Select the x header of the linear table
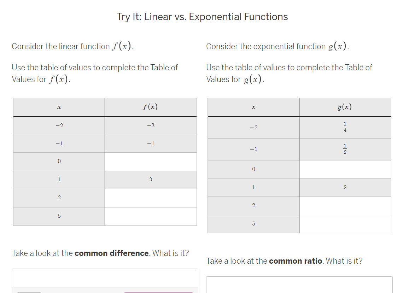The height and width of the screenshot is (293, 403). pos(59,107)
